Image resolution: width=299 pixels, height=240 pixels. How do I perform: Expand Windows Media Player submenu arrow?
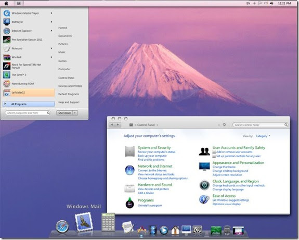[51, 13]
